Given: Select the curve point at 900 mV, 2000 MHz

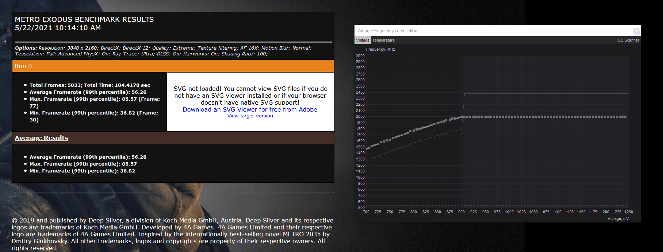Looking at the screenshot, I should 461,117.
